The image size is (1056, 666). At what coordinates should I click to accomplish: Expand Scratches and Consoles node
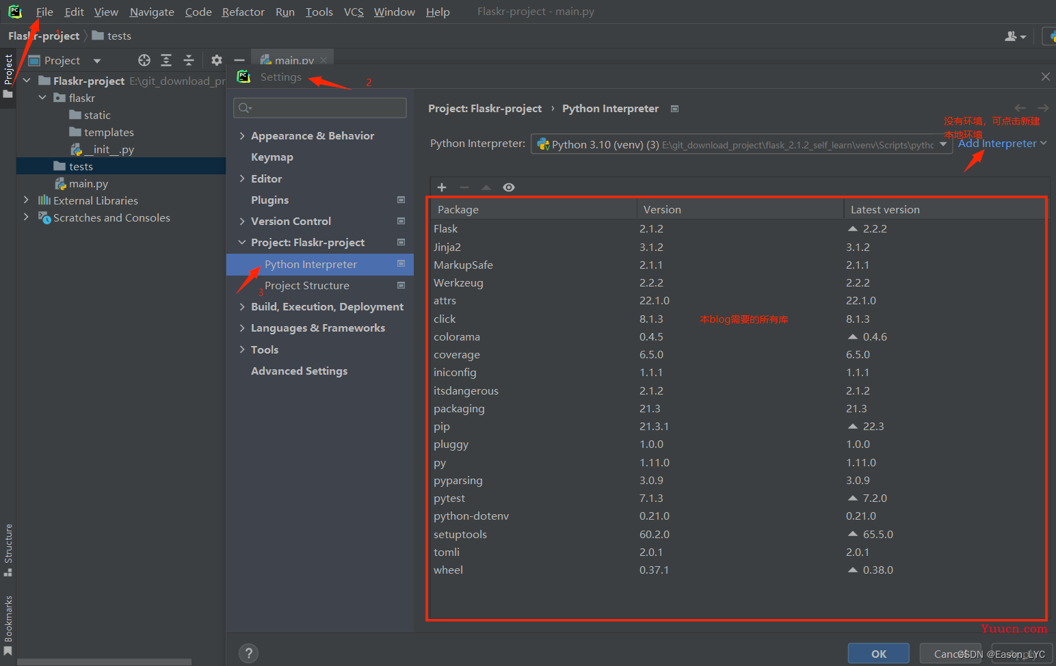point(26,217)
